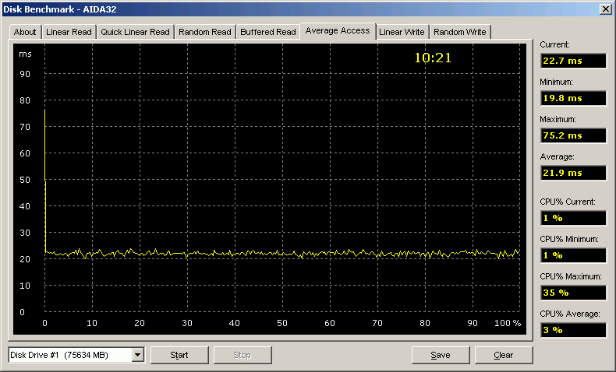Select the Quick Linear Read tab
Viewport: 616px width, 372px height.
135,32
